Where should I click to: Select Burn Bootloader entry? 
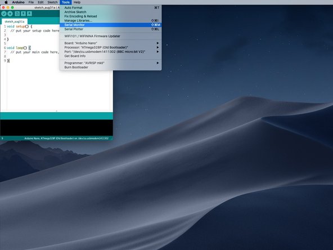pyautogui.click(x=110, y=67)
